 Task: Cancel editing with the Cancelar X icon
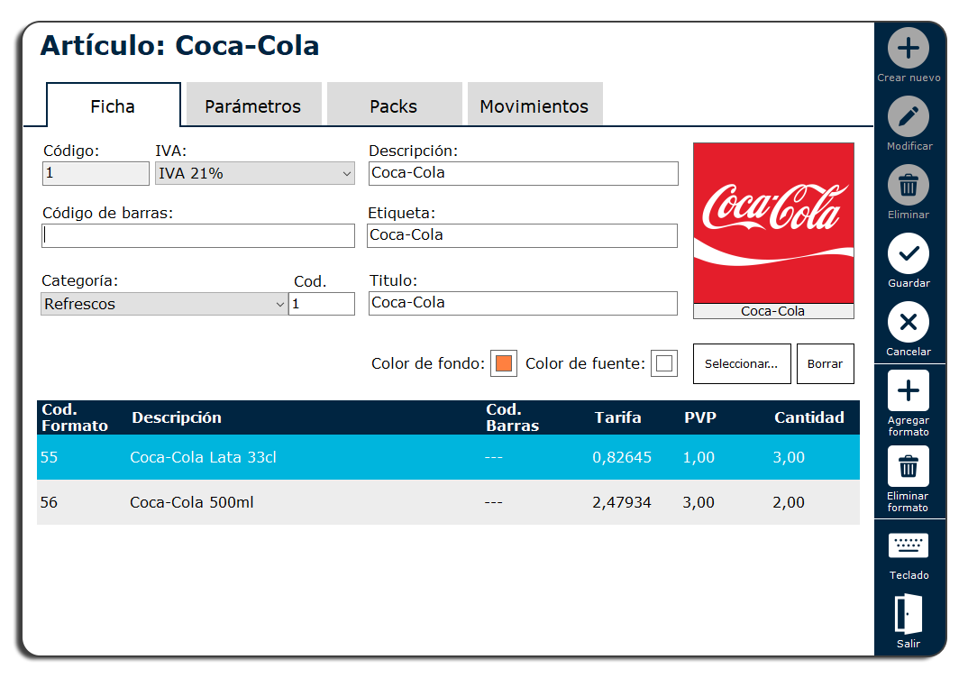(909, 323)
